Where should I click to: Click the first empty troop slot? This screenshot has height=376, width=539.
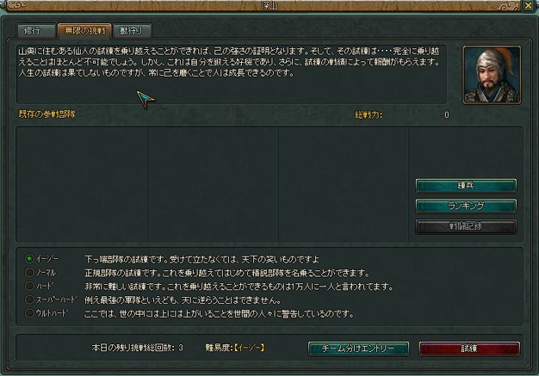(x=82, y=184)
